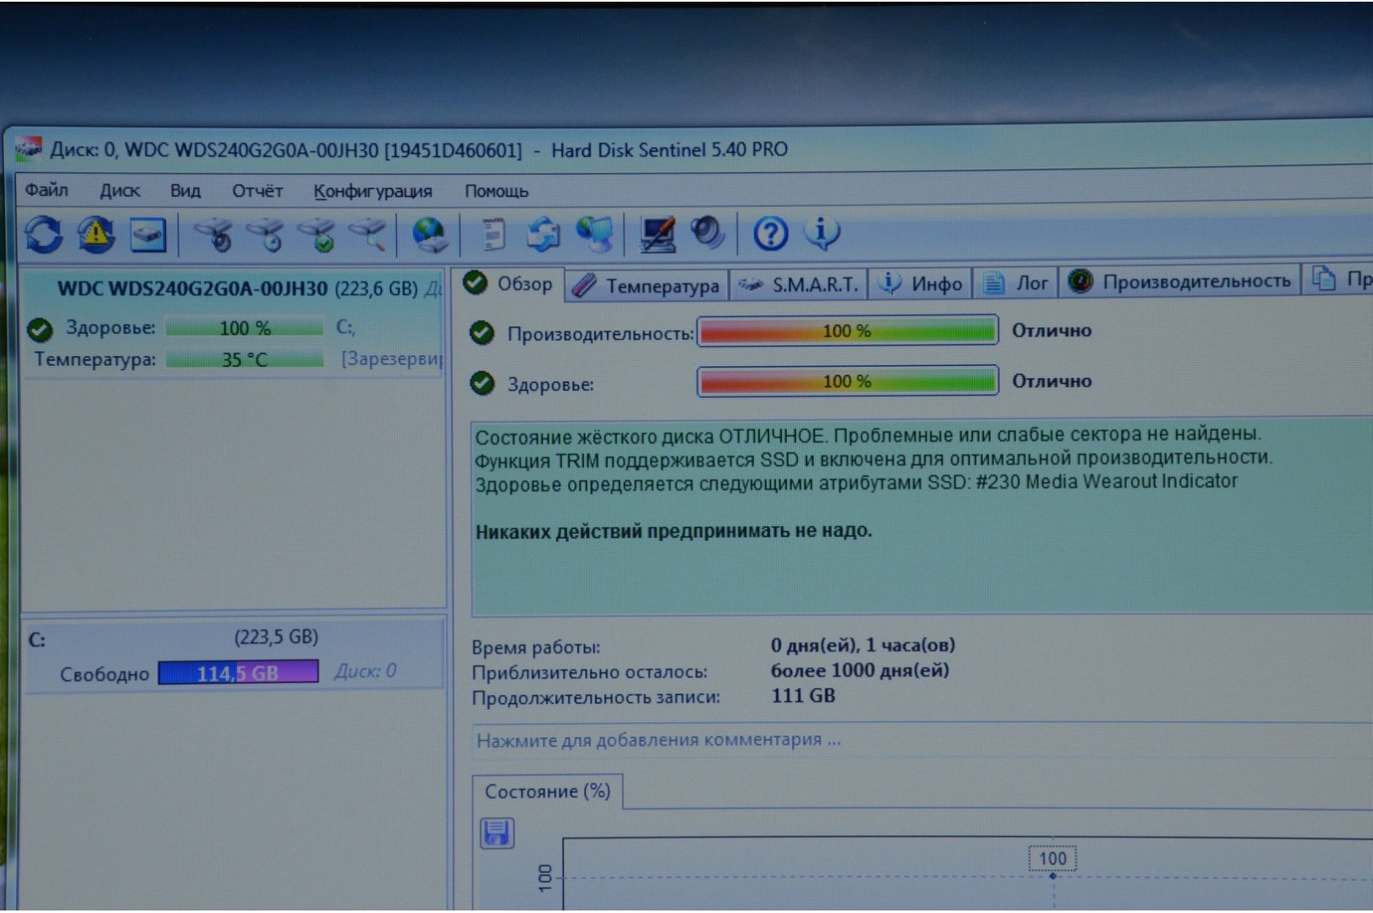Viewport: 1373px width, 913px height.
Task: Click the disk icon with magnifying glass
Action: click(x=369, y=235)
